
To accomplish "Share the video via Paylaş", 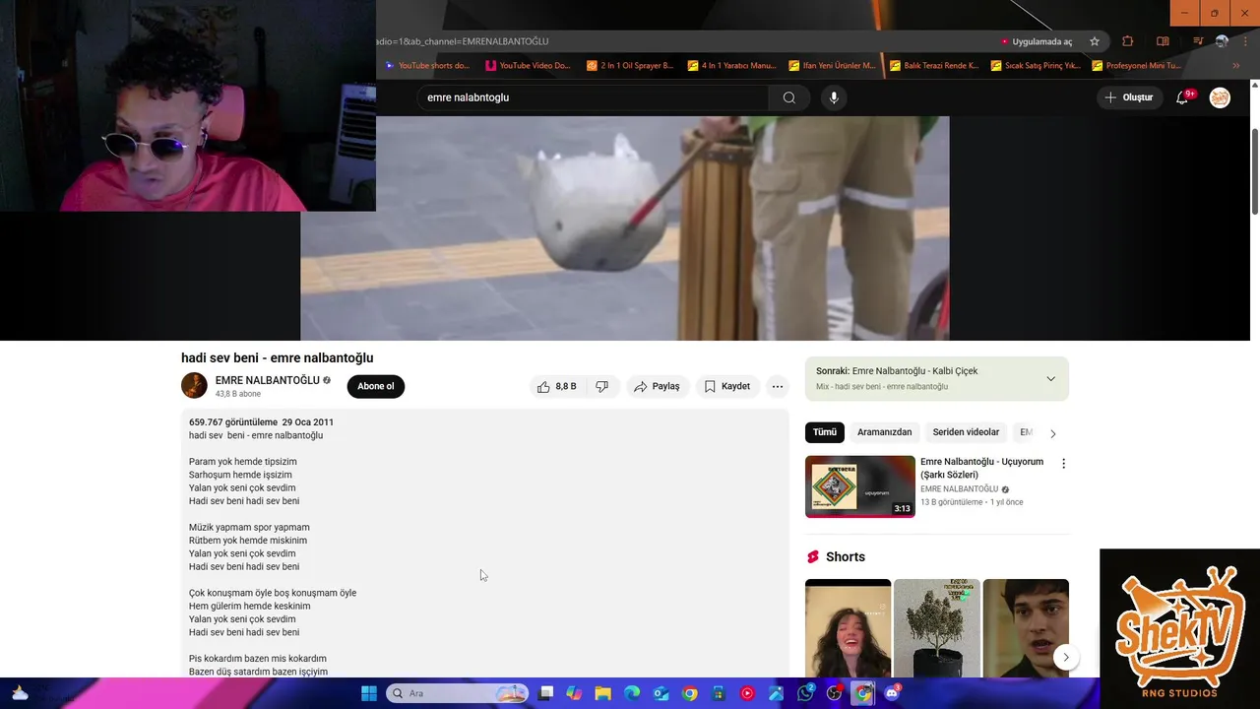I will point(657,387).
